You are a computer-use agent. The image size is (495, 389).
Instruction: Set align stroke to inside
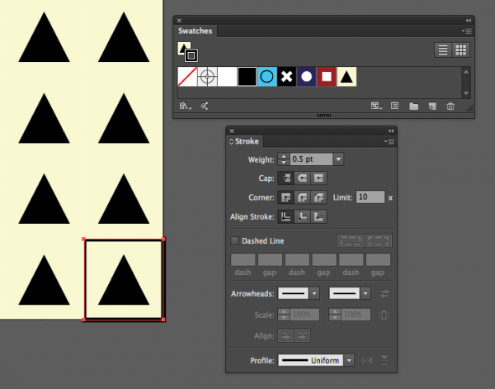click(x=302, y=216)
